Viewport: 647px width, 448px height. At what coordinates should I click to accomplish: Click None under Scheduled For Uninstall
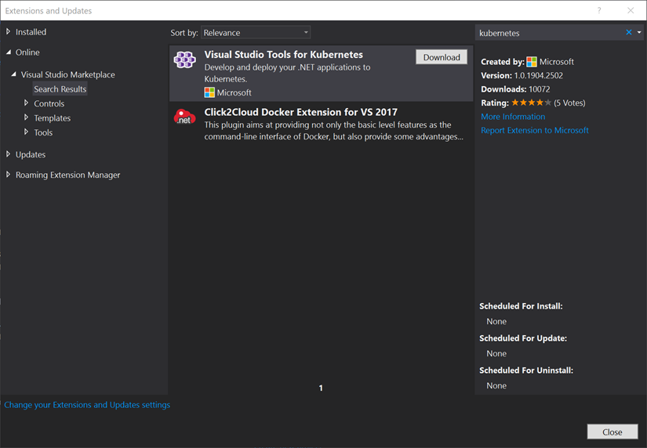point(496,386)
